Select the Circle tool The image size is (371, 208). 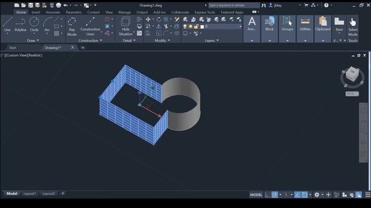point(34,24)
